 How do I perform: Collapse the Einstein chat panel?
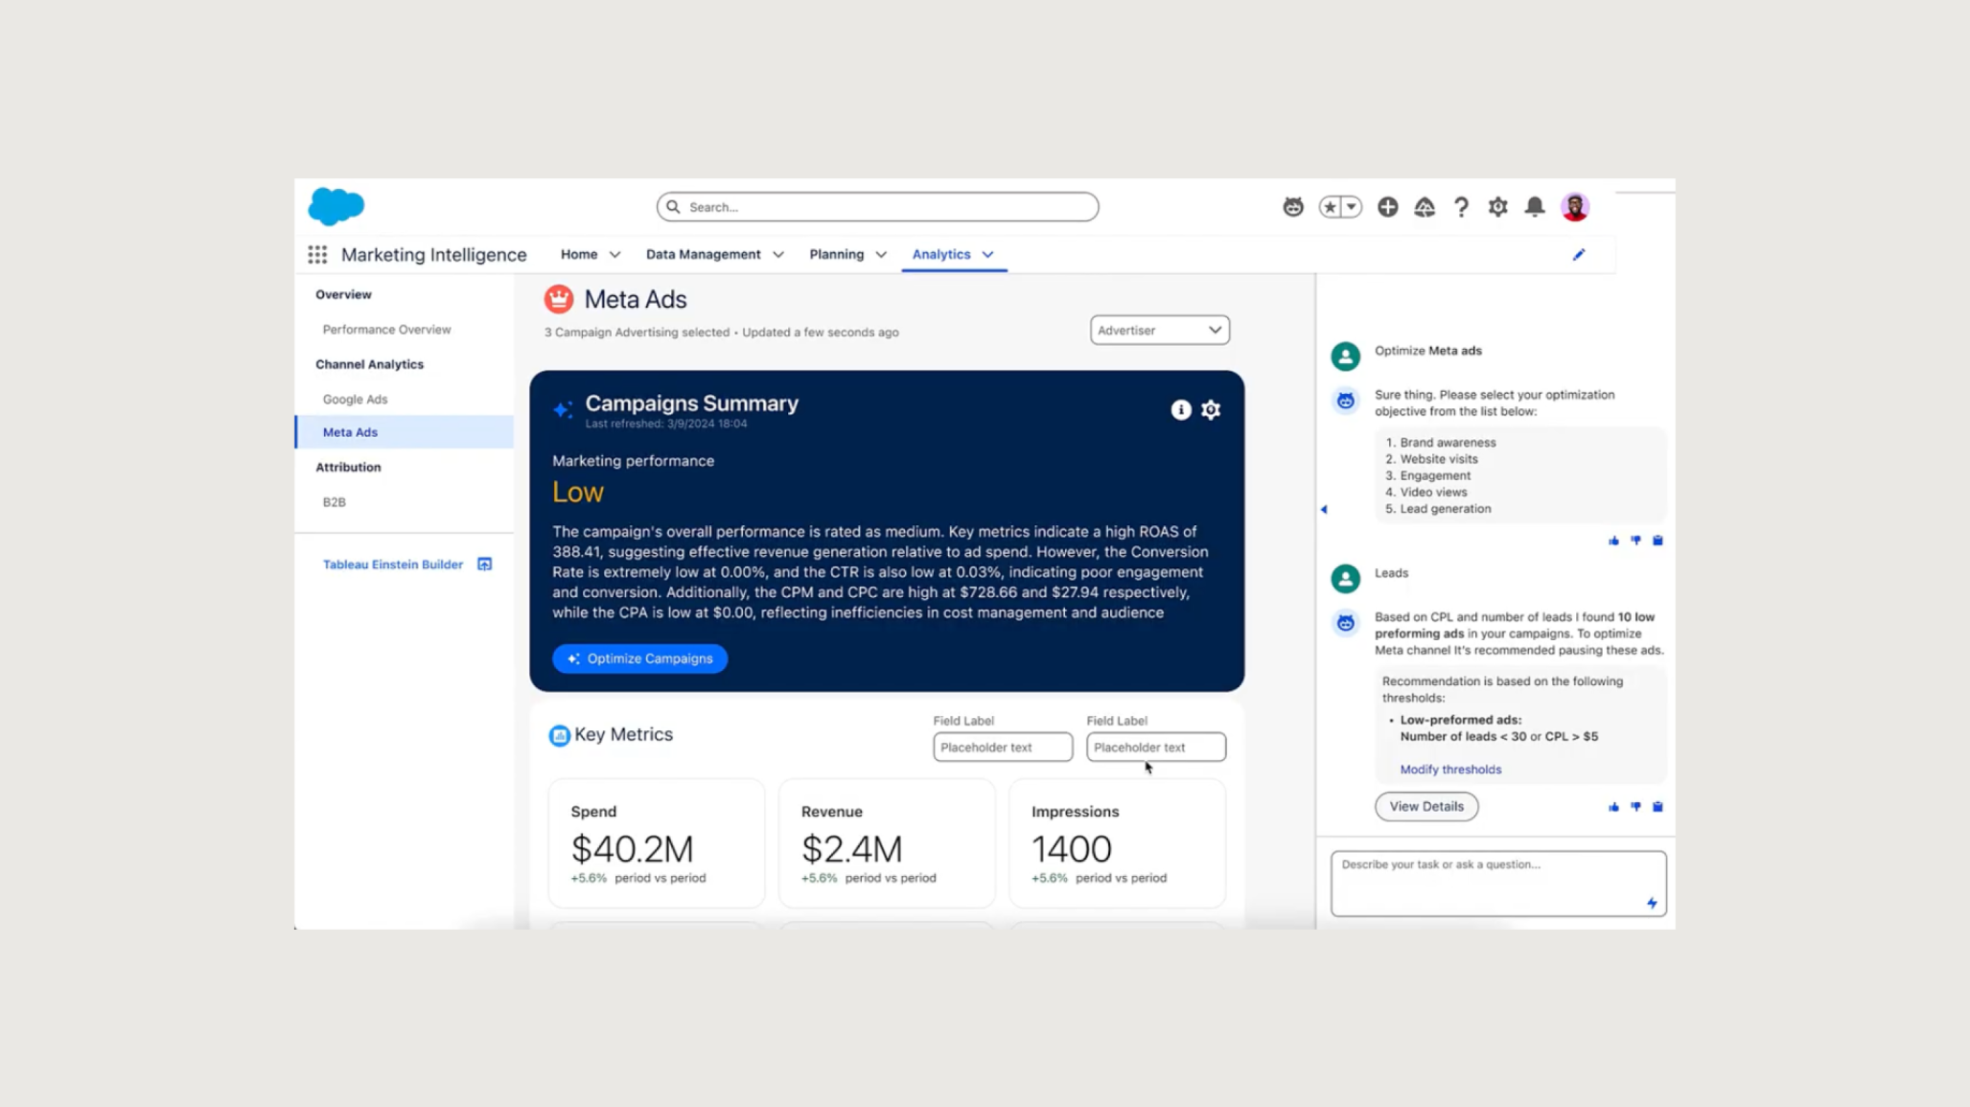1324,509
